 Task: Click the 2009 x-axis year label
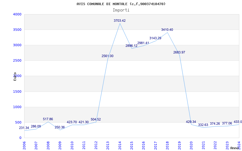[60, 145]
